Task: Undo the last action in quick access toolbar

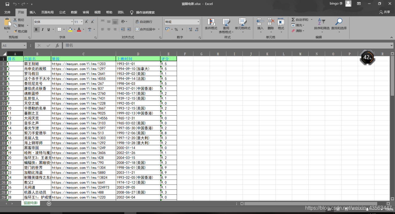Action: pos(15,4)
